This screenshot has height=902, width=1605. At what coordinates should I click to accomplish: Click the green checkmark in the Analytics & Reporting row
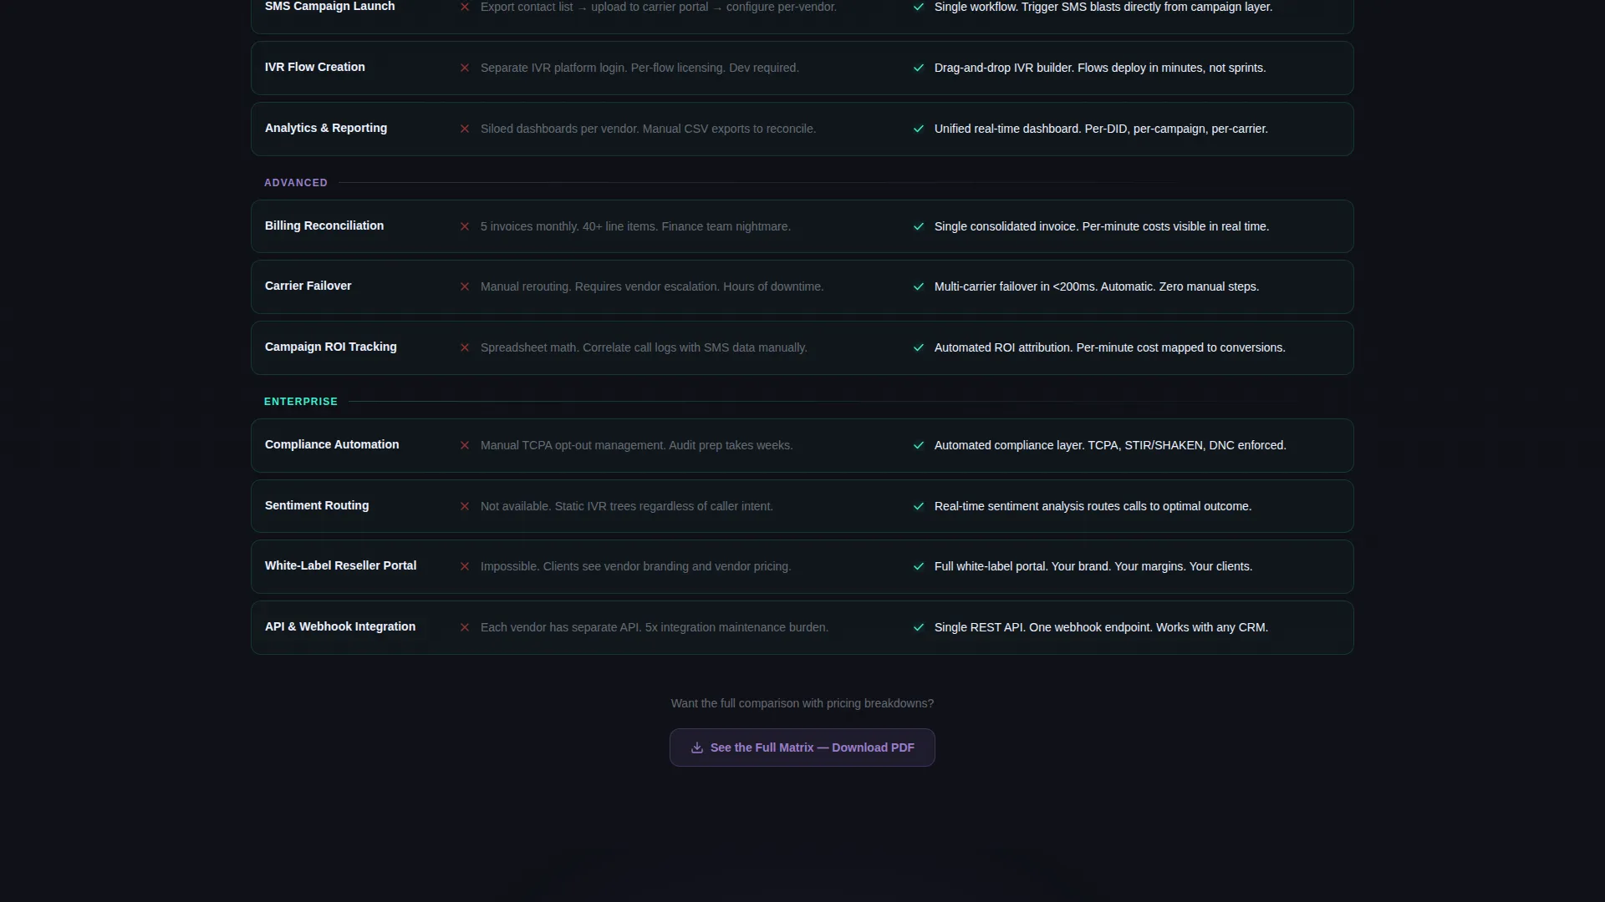pyautogui.click(x=919, y=129)
